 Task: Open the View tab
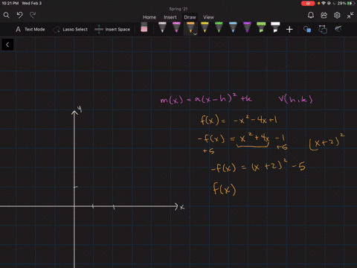208,17
